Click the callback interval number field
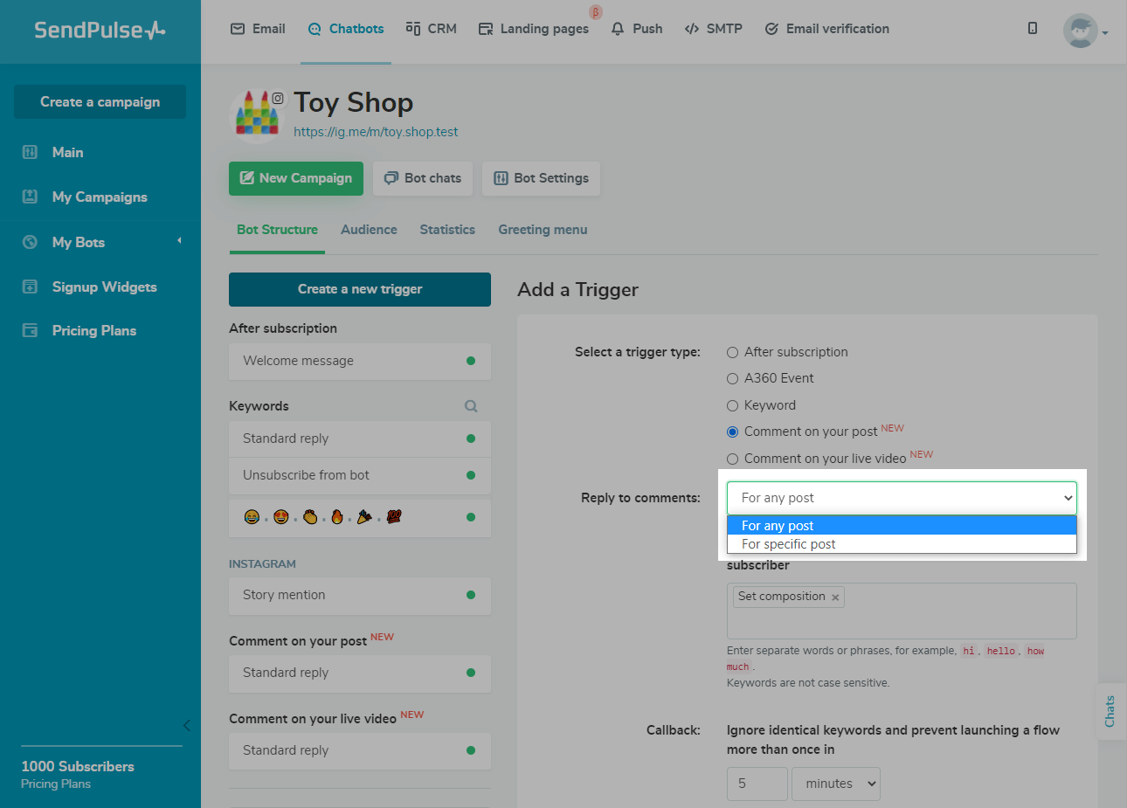This screenshot has width=1127, height=808. click(x=757, y=784)
